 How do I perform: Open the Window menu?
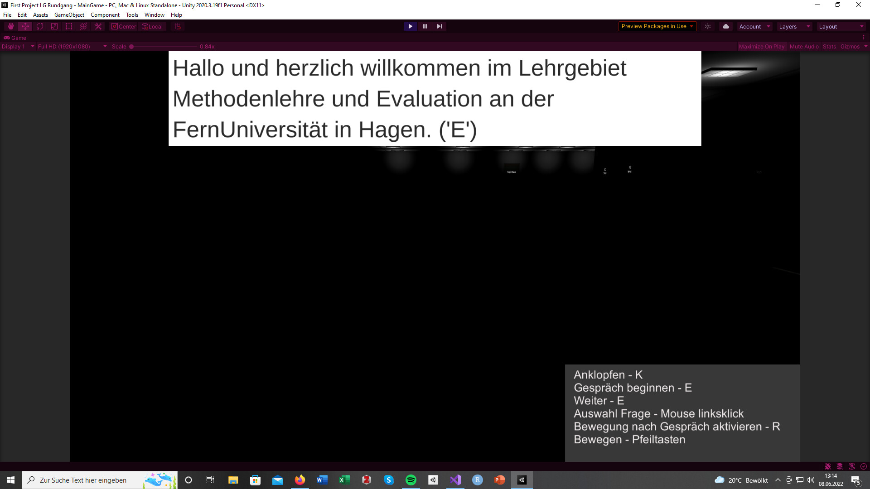click(x=154, y=15)
